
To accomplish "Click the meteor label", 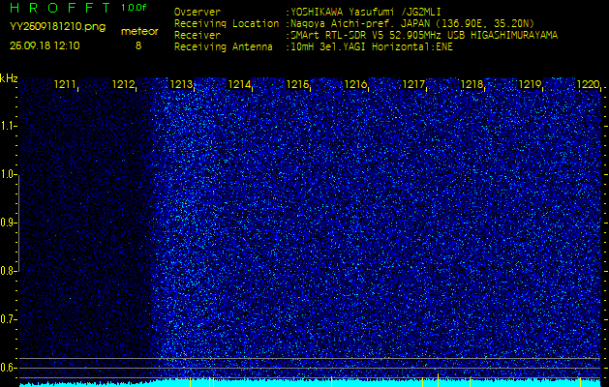I will (x=139, y=32).
